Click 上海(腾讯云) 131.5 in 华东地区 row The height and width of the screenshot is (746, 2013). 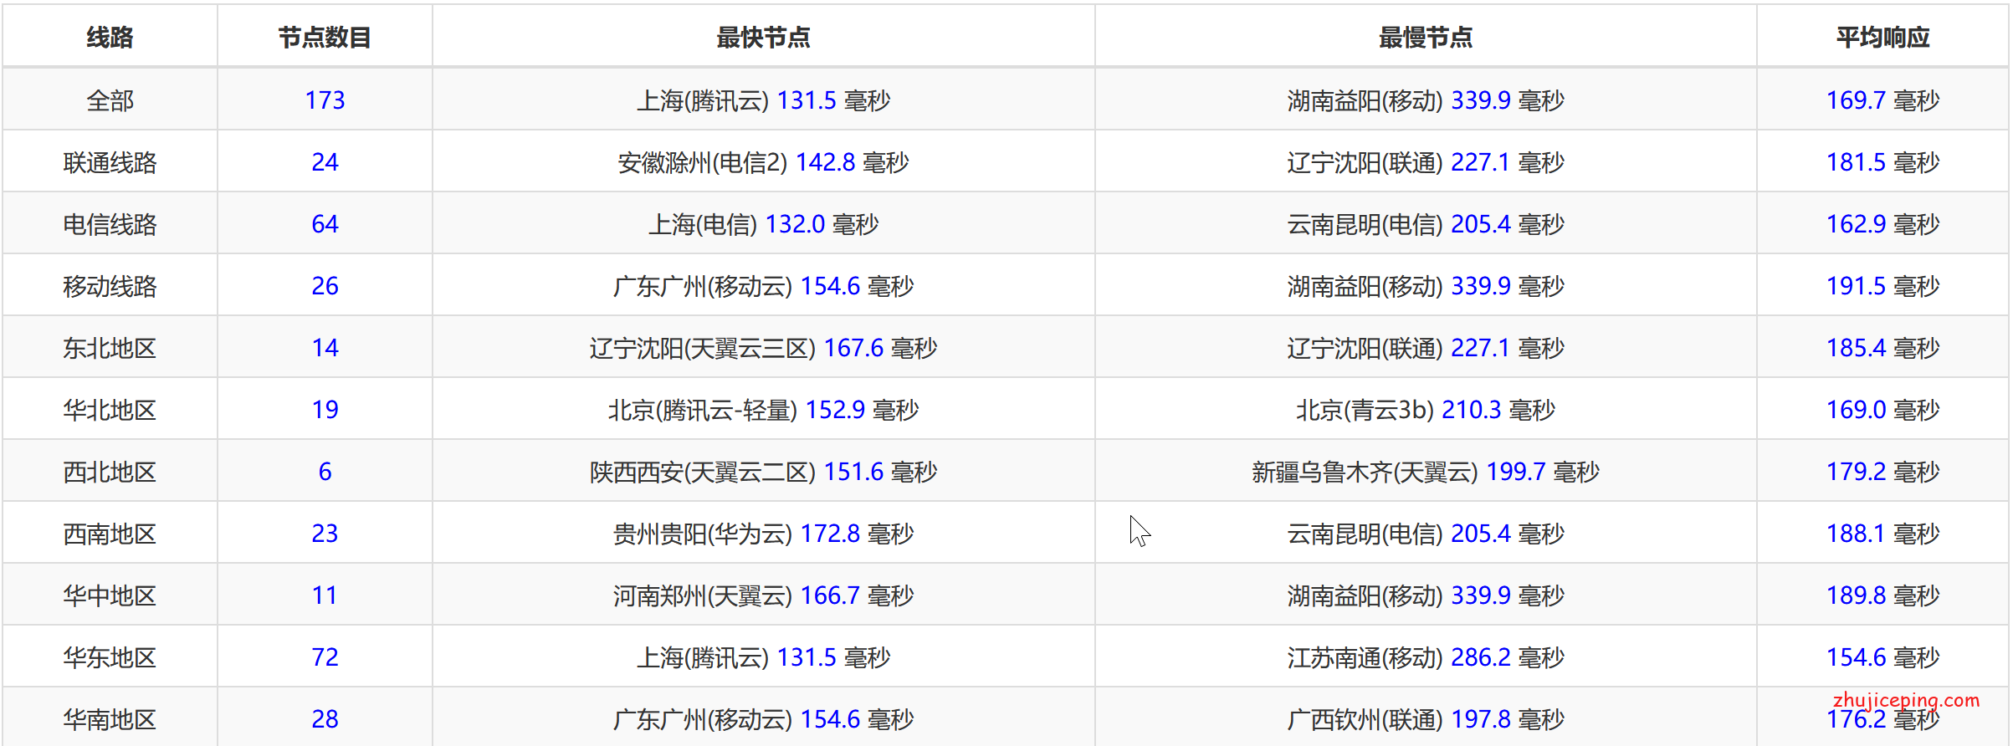point(763,657)
